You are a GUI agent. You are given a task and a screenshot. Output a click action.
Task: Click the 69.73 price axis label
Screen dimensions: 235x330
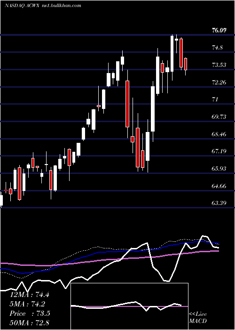(x=219, y=116)
